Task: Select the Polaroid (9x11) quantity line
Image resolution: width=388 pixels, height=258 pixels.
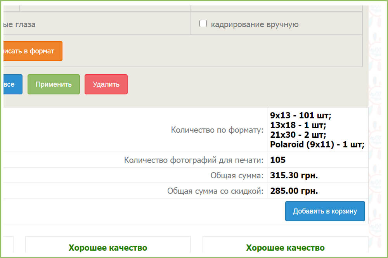Action: point(317,145)
